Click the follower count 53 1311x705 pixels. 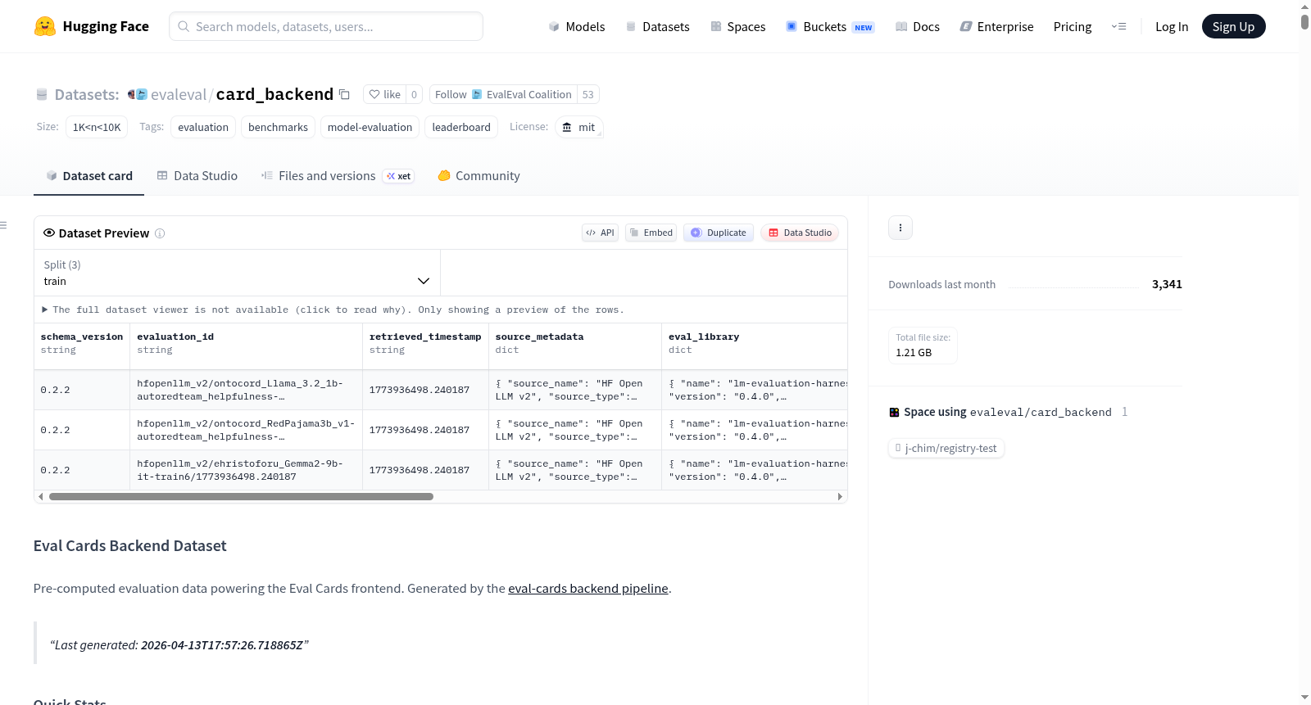(x=588, y=94)
